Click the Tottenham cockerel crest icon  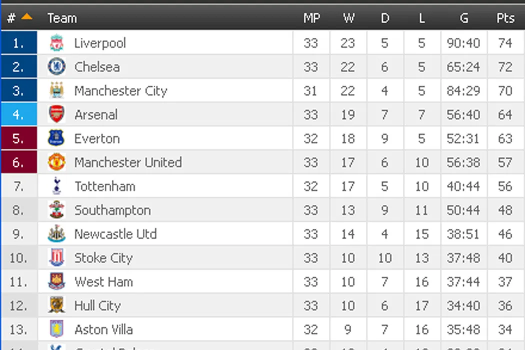tap(56, 186)
